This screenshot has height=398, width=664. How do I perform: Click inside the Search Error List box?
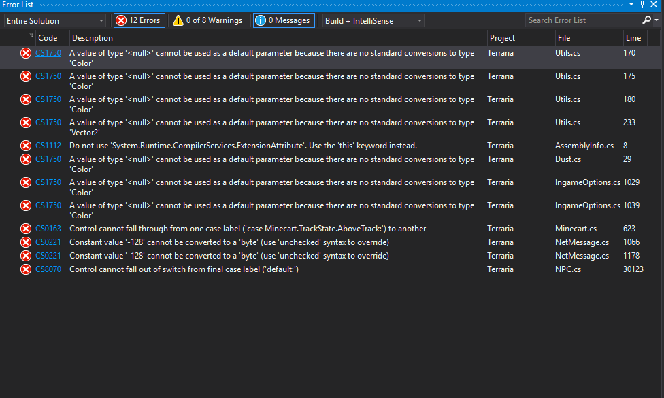click(582, 20)
